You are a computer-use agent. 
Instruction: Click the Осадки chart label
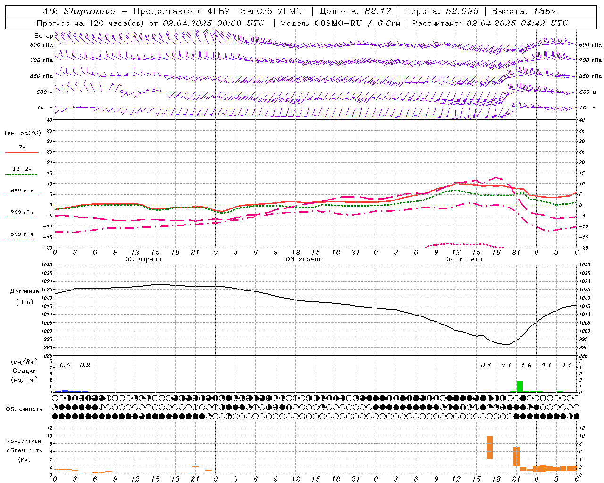[24, 371]
